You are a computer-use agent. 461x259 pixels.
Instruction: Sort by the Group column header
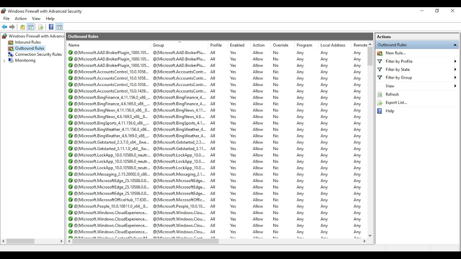click(179, 45)
